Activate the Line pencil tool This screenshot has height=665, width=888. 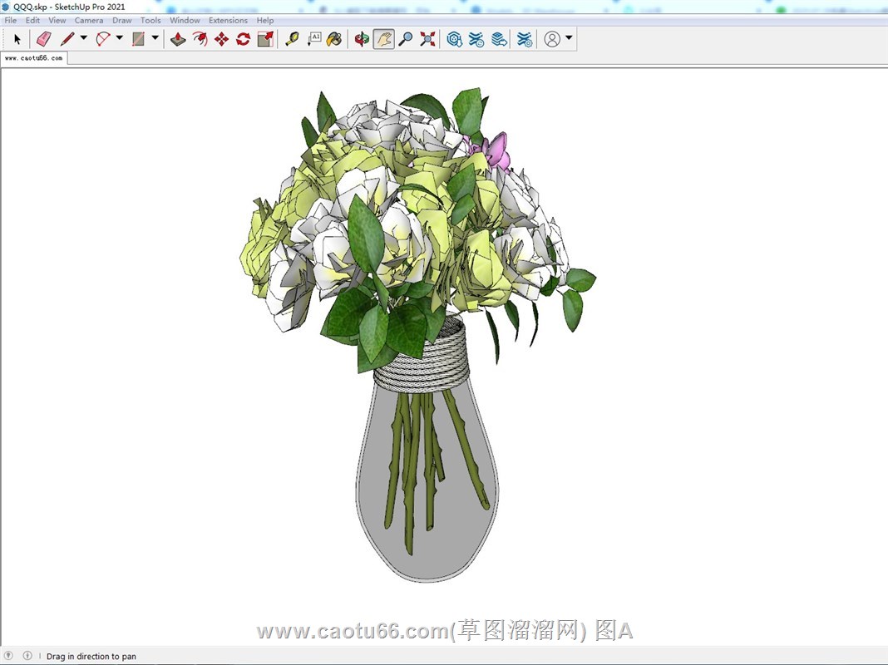(x=67, y=39)
